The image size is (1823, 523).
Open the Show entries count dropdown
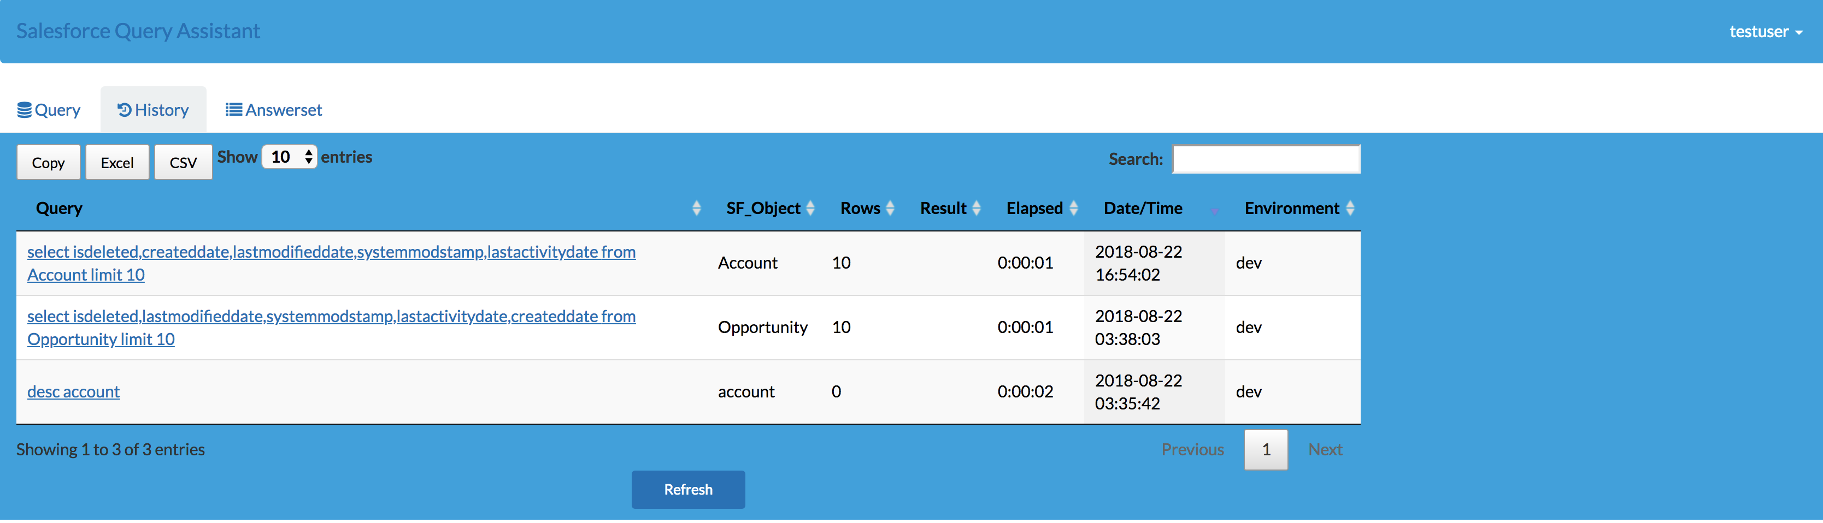click(289, 157)
